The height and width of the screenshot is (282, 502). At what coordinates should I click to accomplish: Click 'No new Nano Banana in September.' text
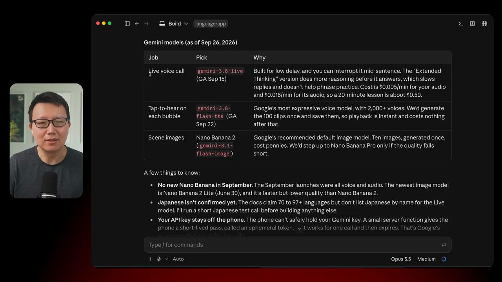click(x=205, y=185)
